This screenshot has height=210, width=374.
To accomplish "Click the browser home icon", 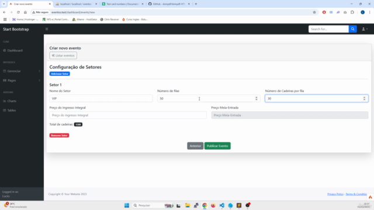I will click(25, 12).
